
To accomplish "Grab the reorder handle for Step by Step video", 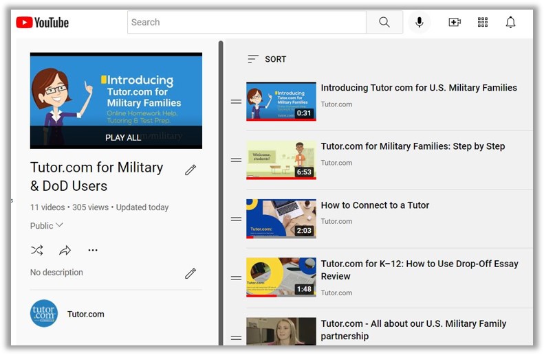I will pos(237,160).
